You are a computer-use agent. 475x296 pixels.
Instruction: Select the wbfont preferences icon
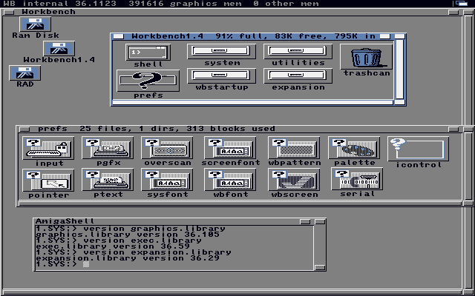pos(230,180)
